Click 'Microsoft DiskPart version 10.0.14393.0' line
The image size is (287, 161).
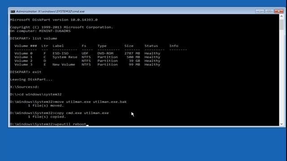pos(54,20)
